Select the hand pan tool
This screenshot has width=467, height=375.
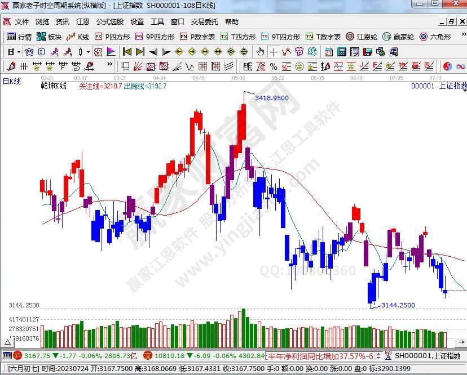[261, 52]
